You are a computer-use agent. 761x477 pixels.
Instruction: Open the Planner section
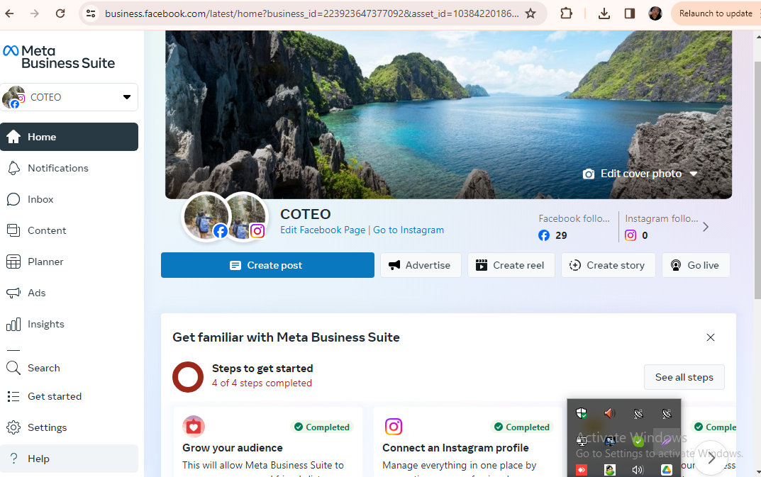tap(69, 262)
